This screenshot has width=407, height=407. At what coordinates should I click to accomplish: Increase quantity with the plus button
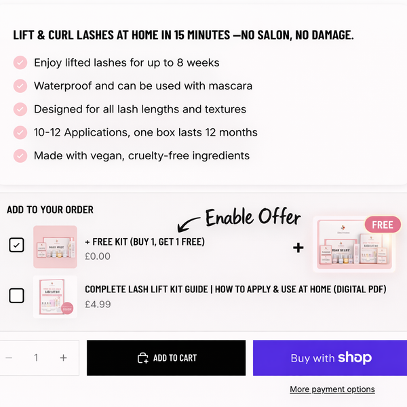pyautogui.click(x=63, y=357)
